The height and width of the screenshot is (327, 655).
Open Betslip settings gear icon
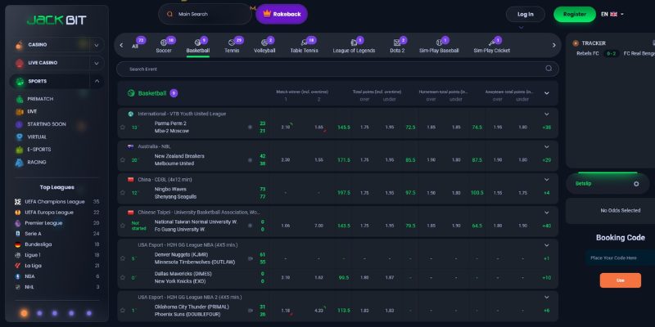click(636, 184)
